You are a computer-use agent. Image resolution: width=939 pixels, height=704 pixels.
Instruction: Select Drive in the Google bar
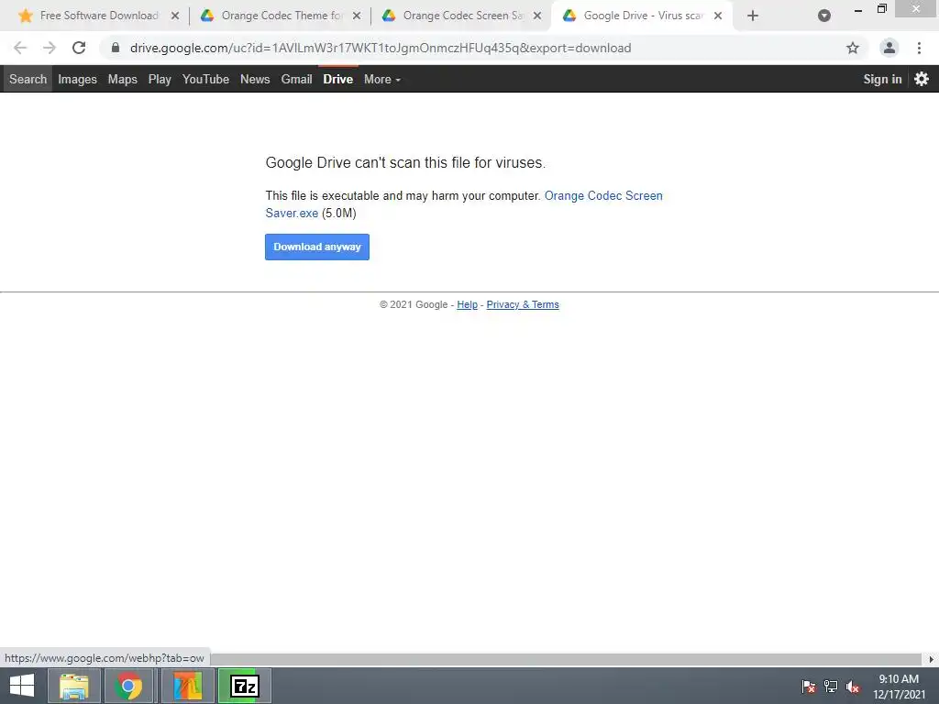[337, 79]
